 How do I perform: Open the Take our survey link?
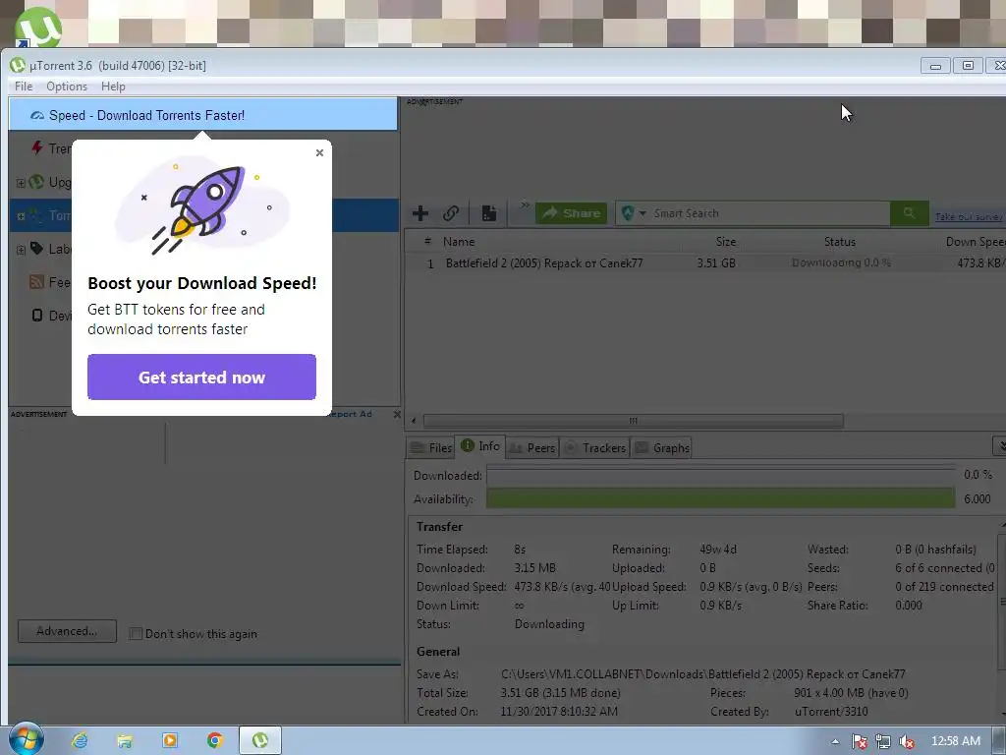pos(968,217)
